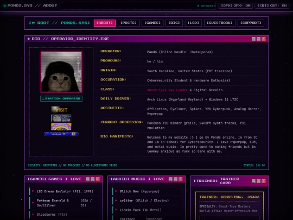Click the PONDS.SYS // ABOUT page title

pyautogui.click(x=32, y=5)
